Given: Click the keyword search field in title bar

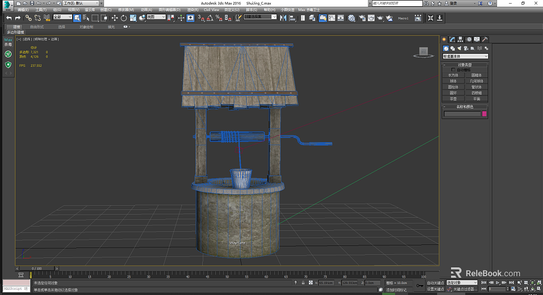Looking at the screenshot, I should click(x=397, y=3).
